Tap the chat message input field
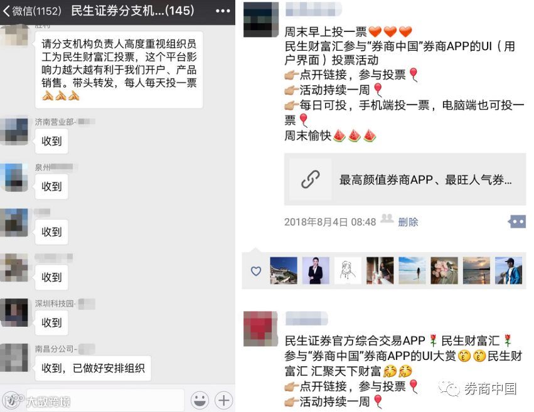534x412 pixels. pos(105,400)
